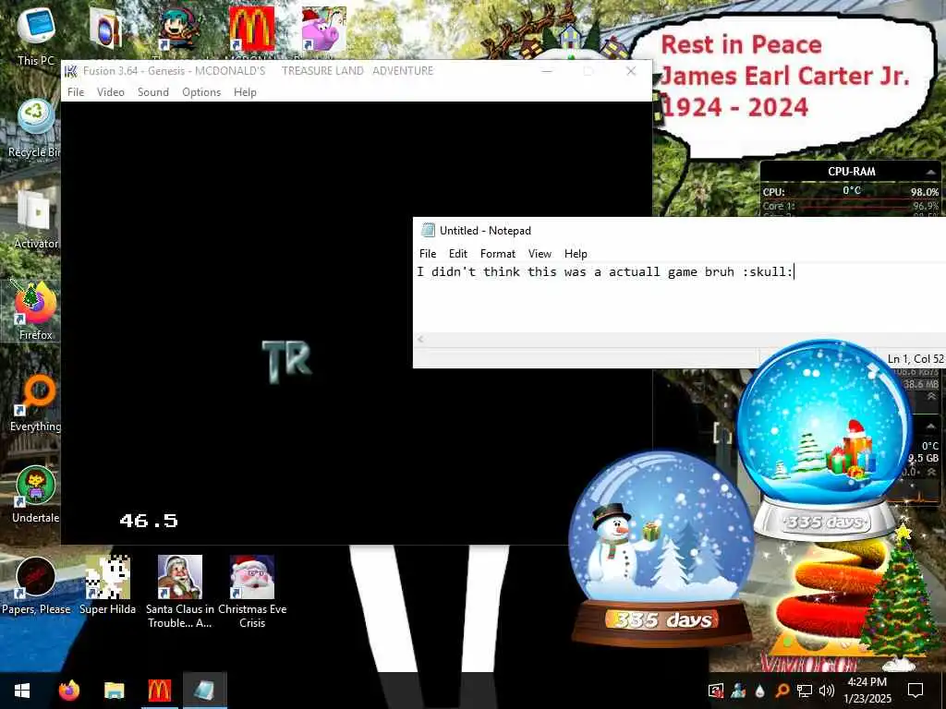Open the pink pig with Santa hat shortcut
The height and width of the screenshot is (709, 946).
tap(324, 29)
